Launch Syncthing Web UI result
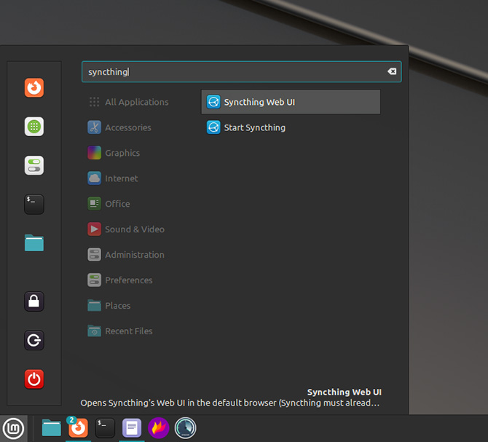This screenshot has height=442, width=488. click(291, 102)
